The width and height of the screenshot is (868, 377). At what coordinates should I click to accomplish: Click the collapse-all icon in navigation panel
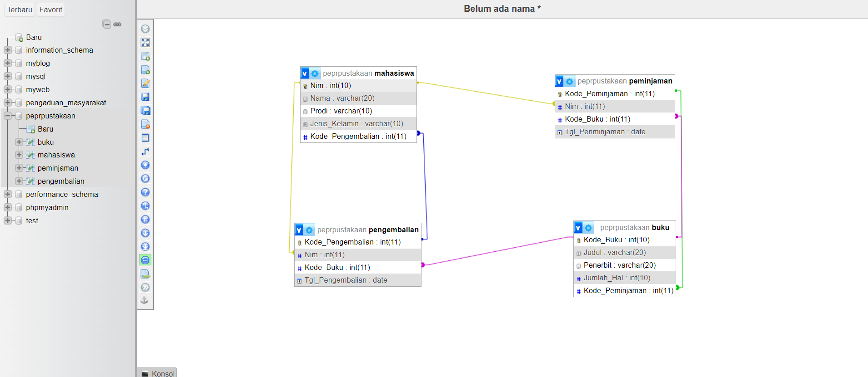106,24
